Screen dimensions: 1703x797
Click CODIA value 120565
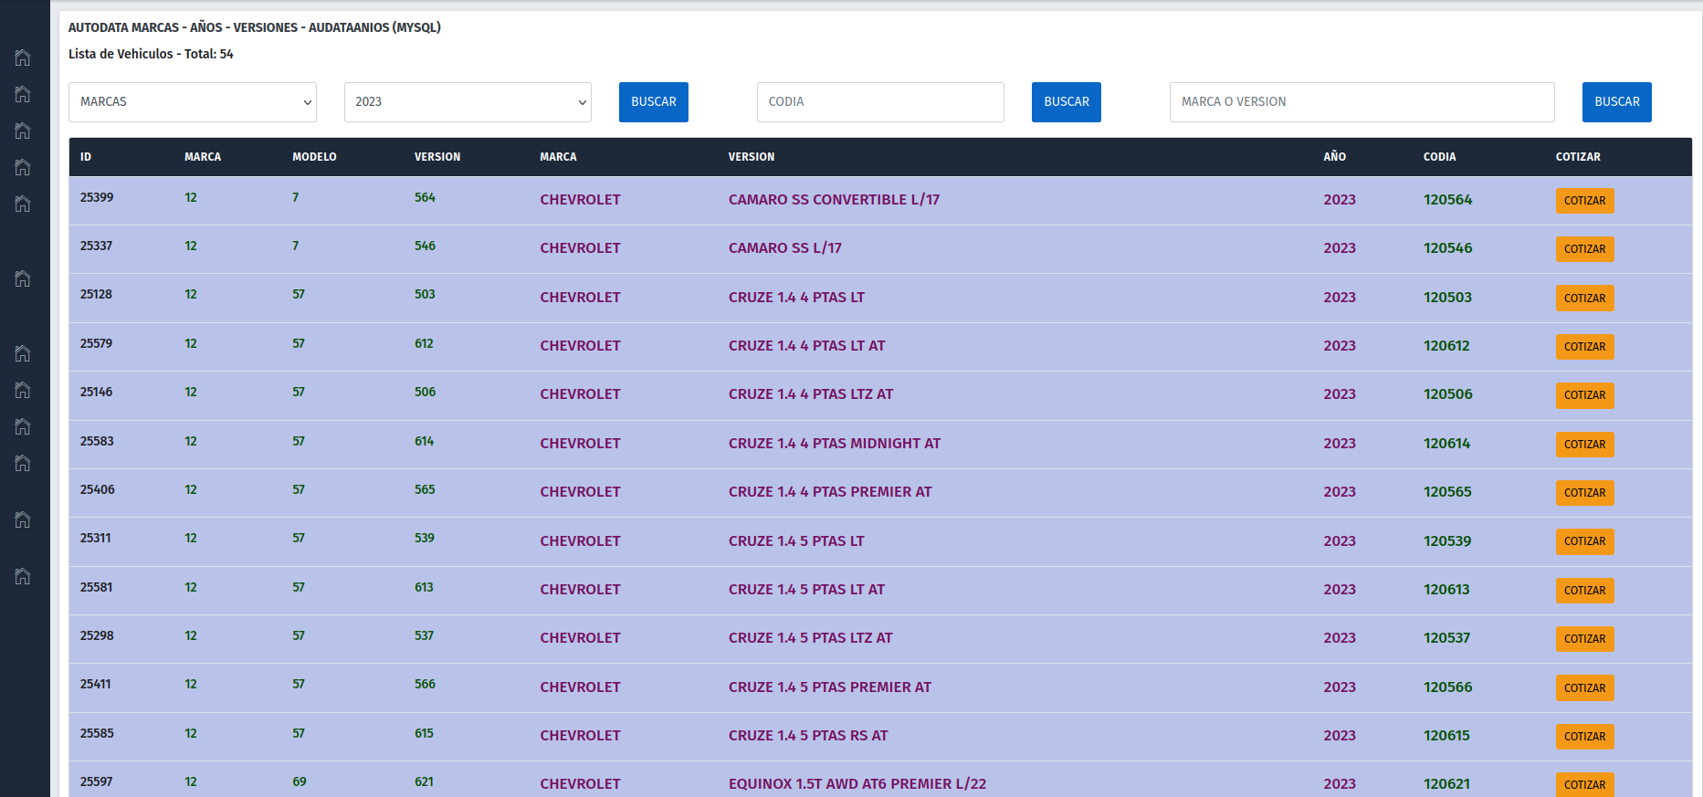coord(1447,491)
